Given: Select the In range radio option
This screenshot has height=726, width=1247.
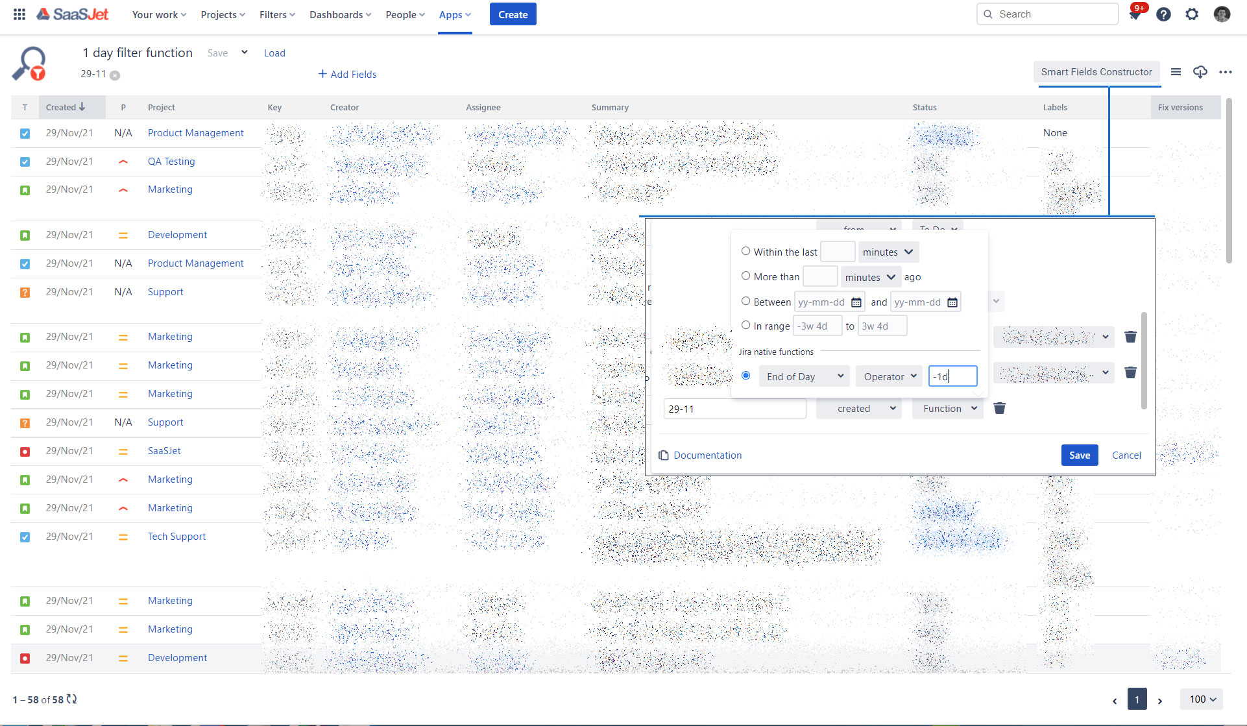Looking at the screenshot, I should click(746, 325).
